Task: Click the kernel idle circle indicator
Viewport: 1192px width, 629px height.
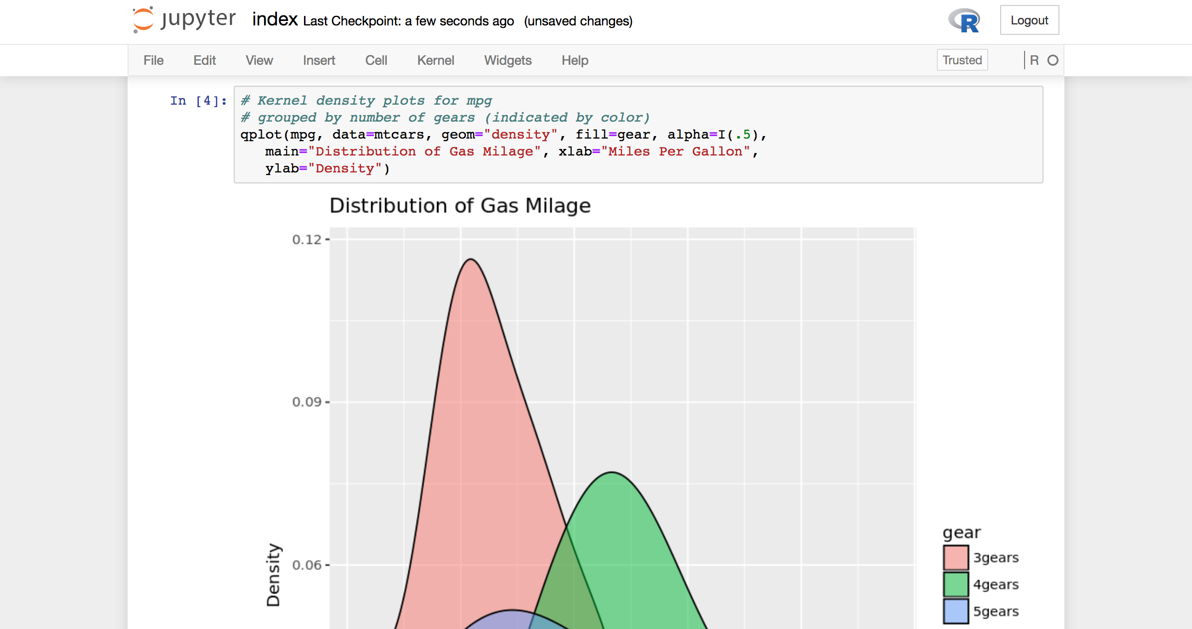Action: pos(1052,60)
